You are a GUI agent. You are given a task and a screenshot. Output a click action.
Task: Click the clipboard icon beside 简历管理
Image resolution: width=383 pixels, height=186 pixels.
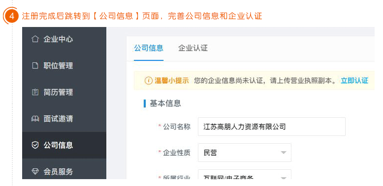tap(35, 92)
